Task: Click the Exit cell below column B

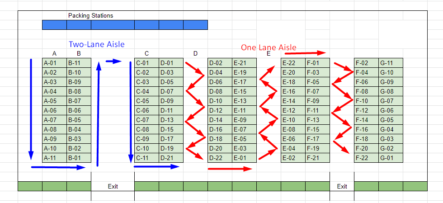Action: [x=113, y=186]
